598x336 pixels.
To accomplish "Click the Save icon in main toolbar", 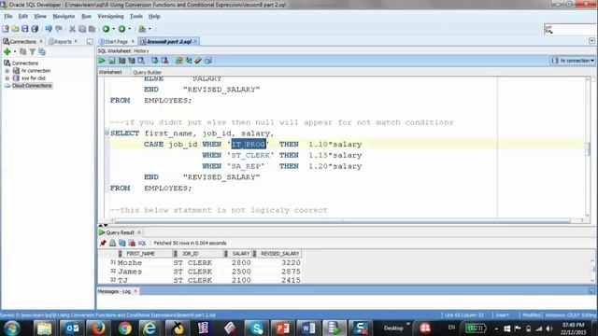I will pos(25,29).
